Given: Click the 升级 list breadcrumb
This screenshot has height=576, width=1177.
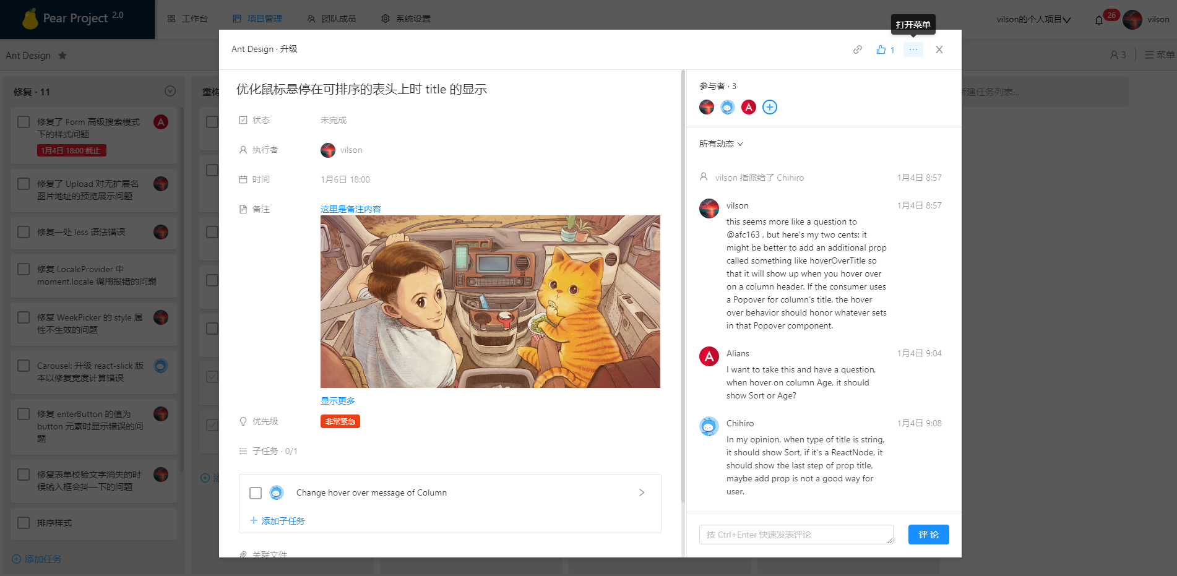Looking at the screenshot, I should 288,49.
